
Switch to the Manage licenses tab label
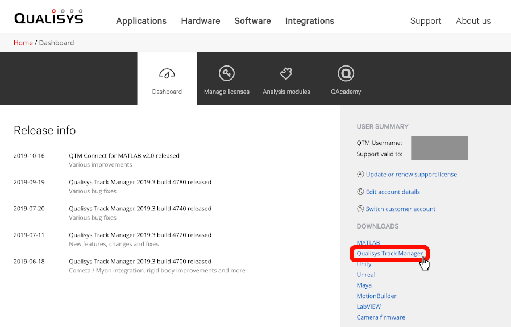point(226,92)
